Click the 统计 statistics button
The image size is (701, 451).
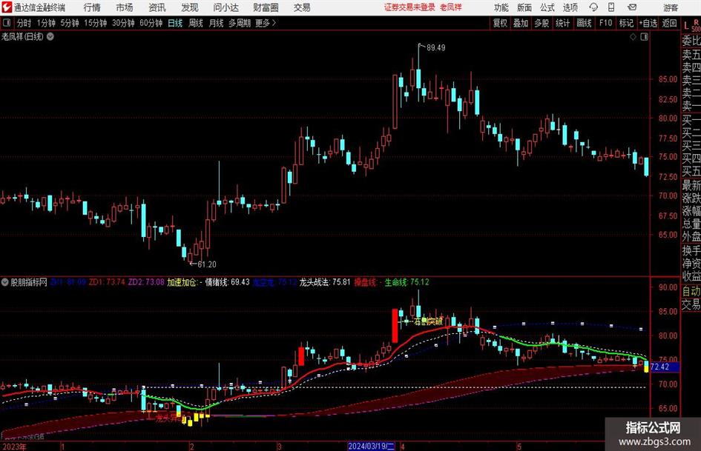pyautogui.click(x=563, y=23)
